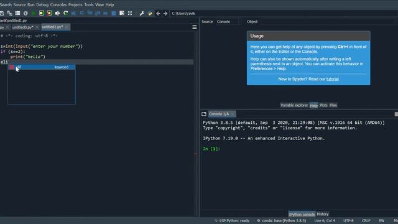Open the Debug menu

[x=42, y=4]
